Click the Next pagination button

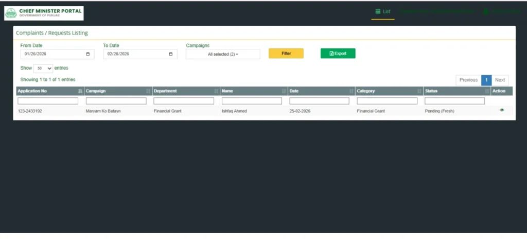[500, 80]
